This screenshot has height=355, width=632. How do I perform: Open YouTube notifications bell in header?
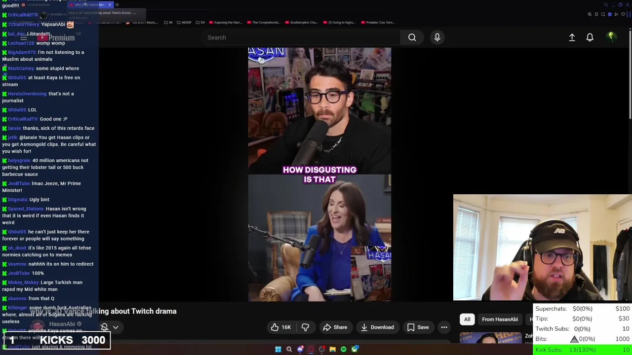point(590,37)
